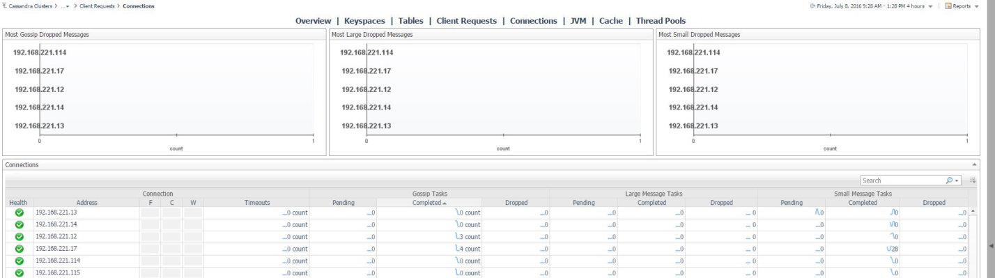The height and width of the screenshot is (278, 995).
Task: Open the Tables tab
Action: coord(411,21)
